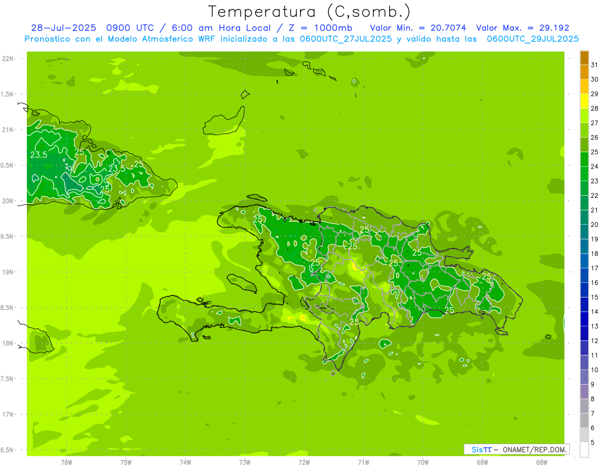Click the valid-until time '0600UTC_29JUL2025'
This screenshot has width=608, height=469.
[532, 39]
